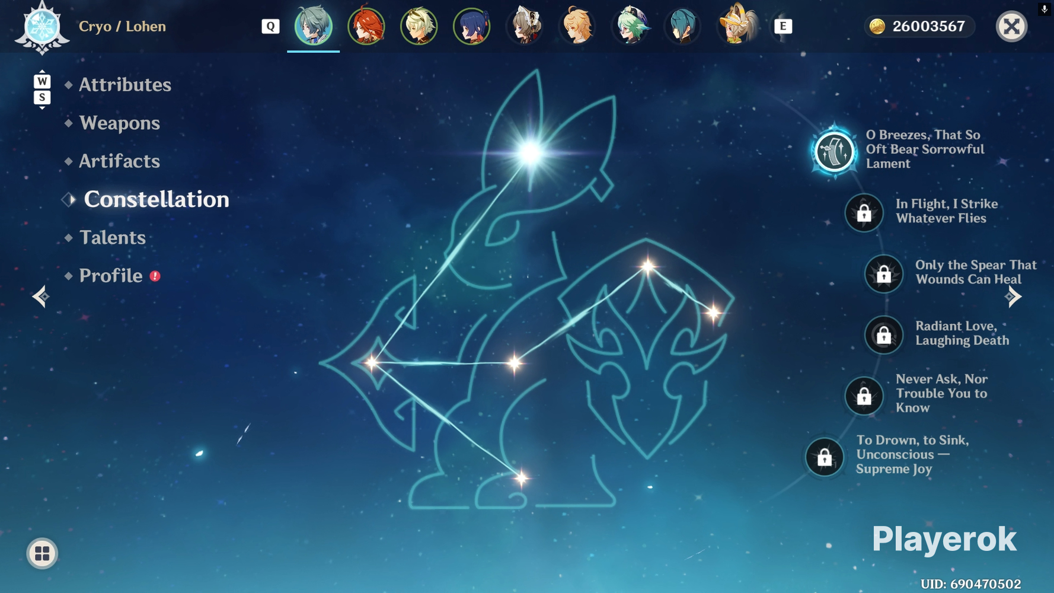
Task: Switch to the short teal-haired character portrait
Action: coord(683,25)
